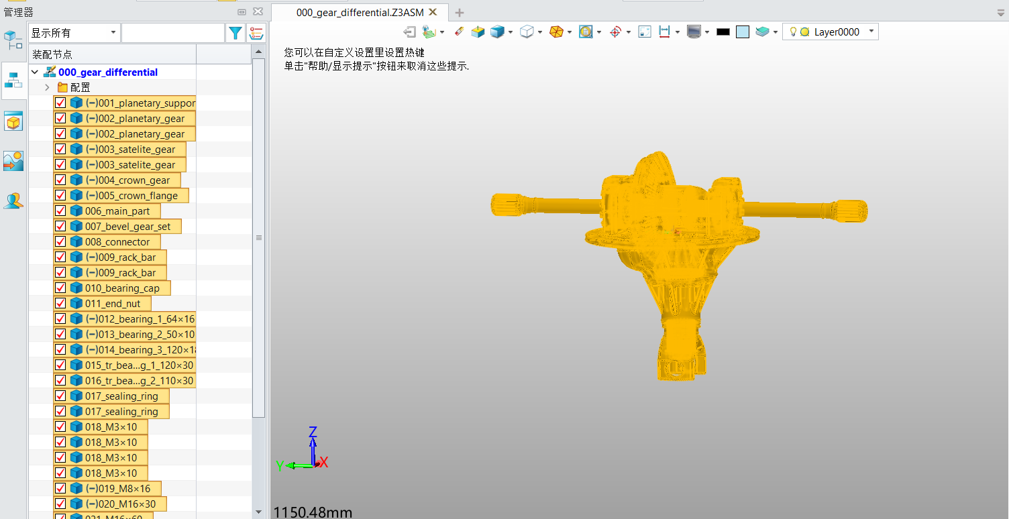Toggle 005_crown_flange checkbox
This screenshot has width=1009, height=519.
(60, 195)
